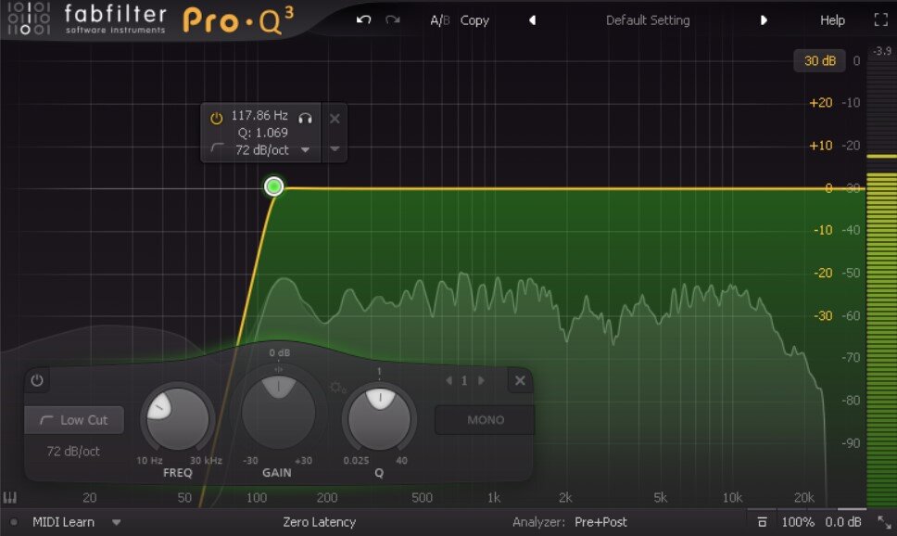Viewport: 897px width, 536px height.
Task: Delete the band using the popup X icon
Action: (335, 119)
